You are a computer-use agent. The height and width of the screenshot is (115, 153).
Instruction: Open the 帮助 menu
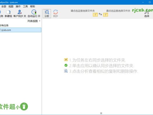pyautogui.click(x=33, y=6)
